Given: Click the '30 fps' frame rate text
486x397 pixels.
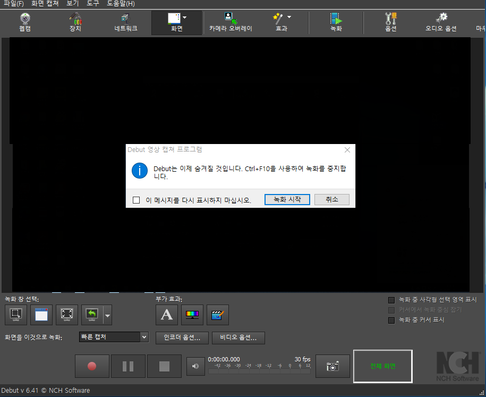Looking at the screenshot, I should (303, 359).
